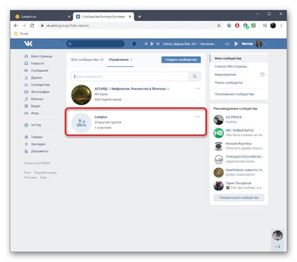Open the notifications bell icon
Image resolution: width=297 pixels, height=262 pixels.
(x=134, y=44)
